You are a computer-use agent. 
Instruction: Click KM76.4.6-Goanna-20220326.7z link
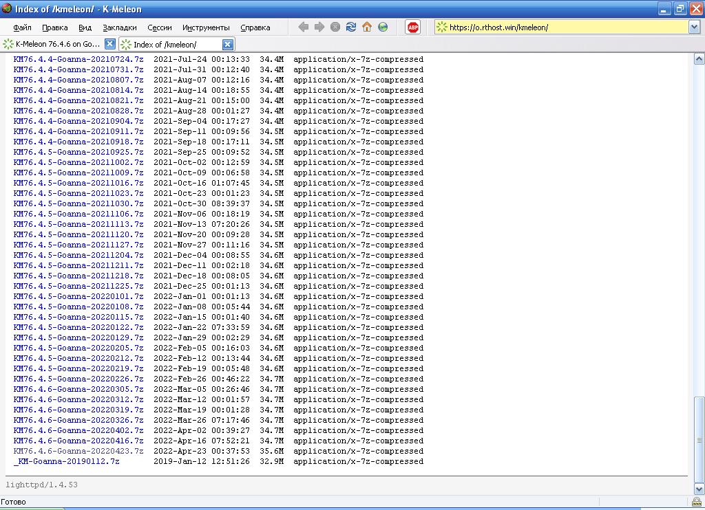78,421
